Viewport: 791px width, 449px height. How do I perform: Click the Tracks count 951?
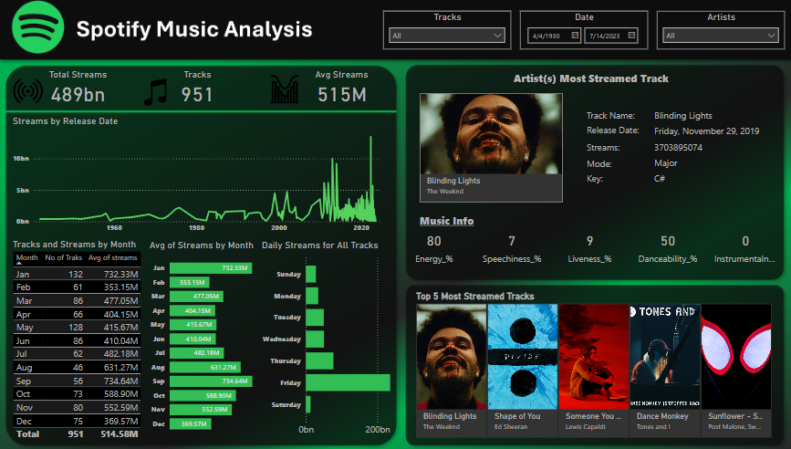coord(197,95)
